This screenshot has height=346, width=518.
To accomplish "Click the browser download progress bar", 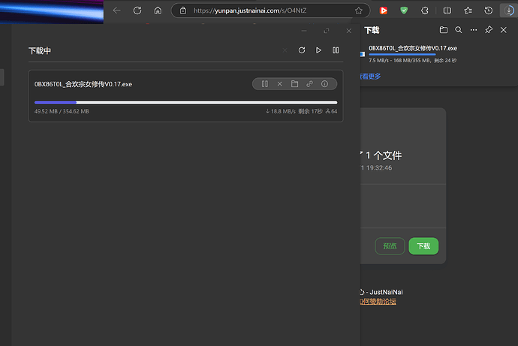I will point(402,54).
